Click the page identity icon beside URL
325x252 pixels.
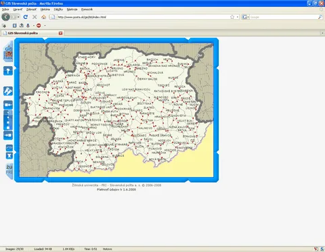click(53, 17)
